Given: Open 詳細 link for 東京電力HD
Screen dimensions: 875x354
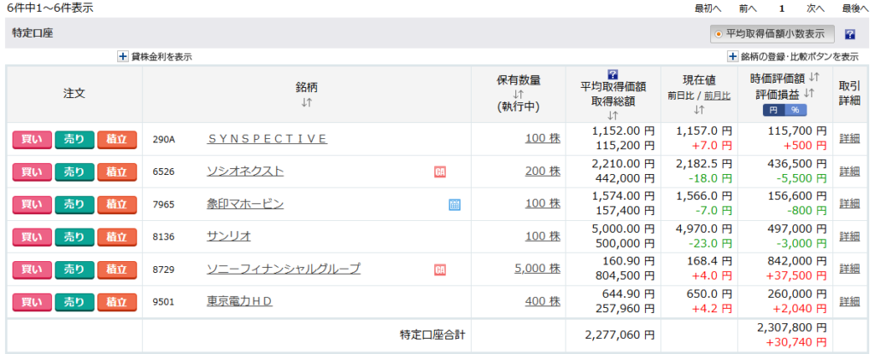Looking at the screenshot, I should pyautogui.click(x=849, y=302).
